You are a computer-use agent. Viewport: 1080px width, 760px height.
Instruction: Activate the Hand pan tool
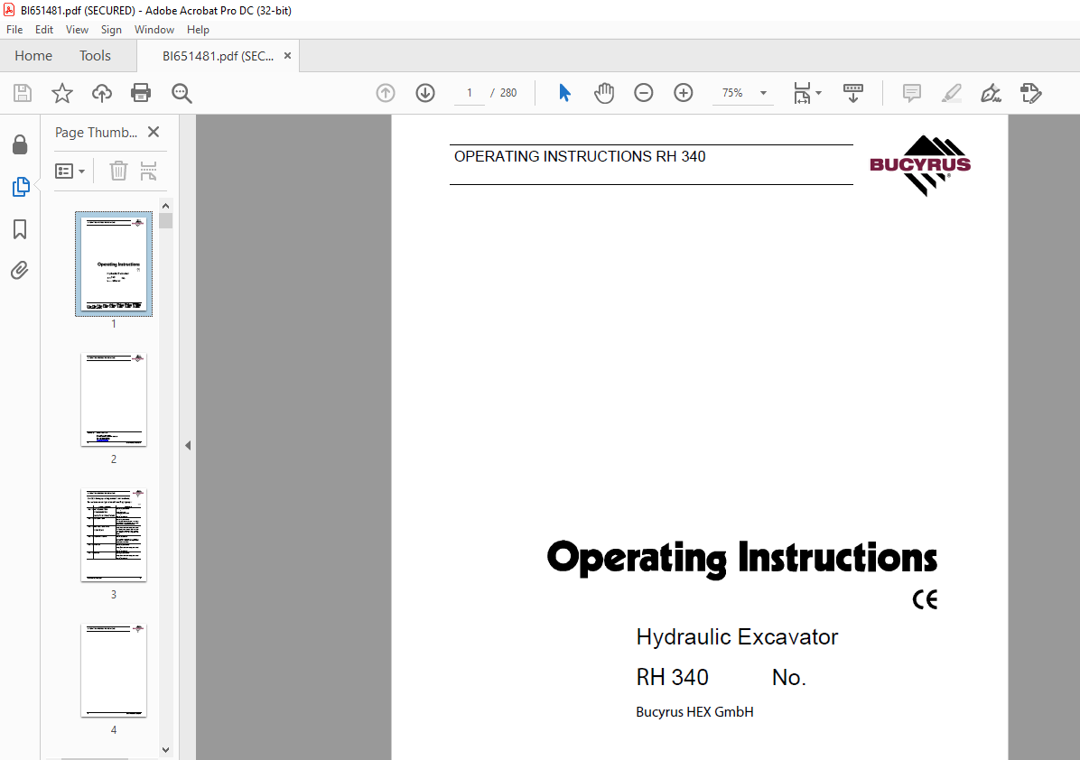pos(604,93)
